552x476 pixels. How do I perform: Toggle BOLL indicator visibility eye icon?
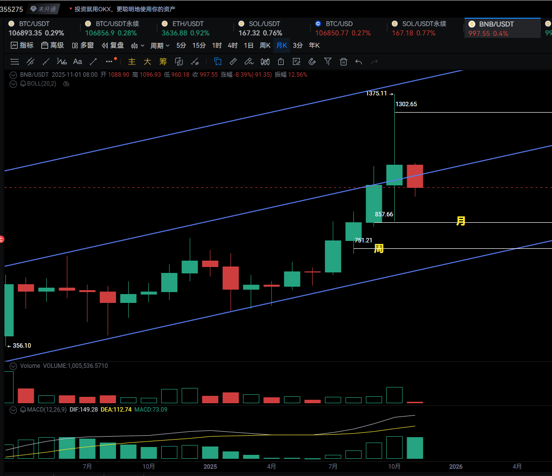point(66,84)
